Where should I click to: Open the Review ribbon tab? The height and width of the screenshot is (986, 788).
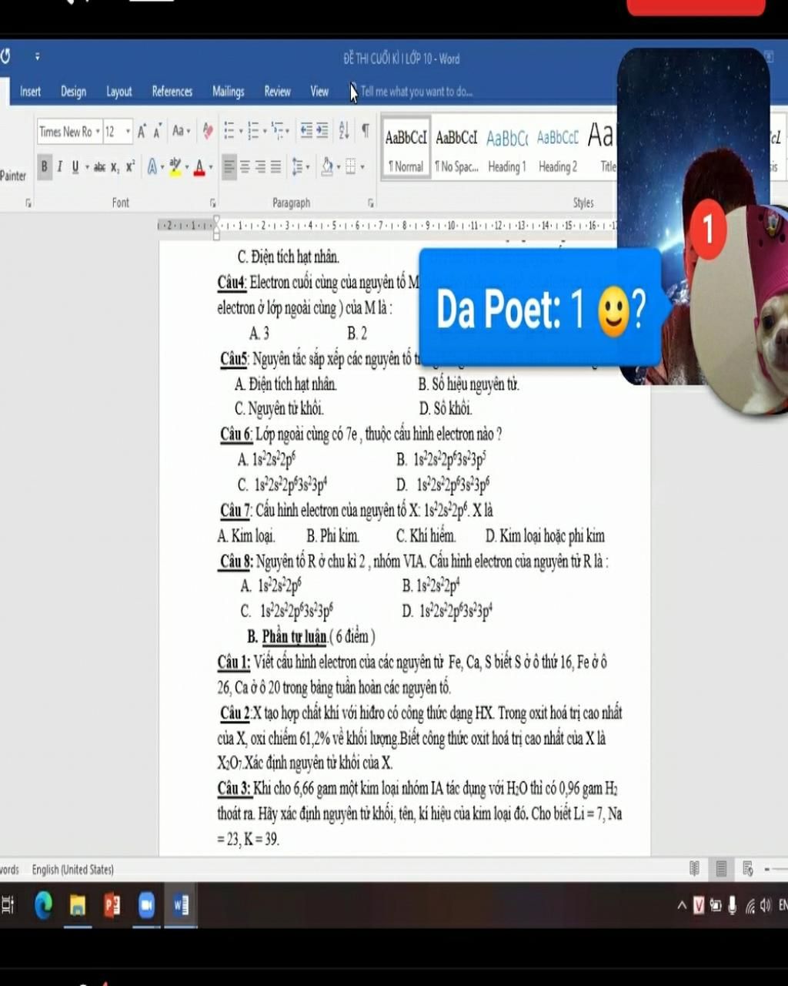tap(278, 92)
